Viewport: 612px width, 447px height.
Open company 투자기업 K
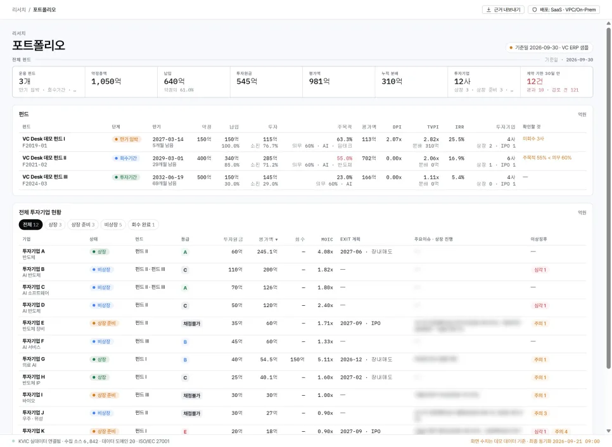tap(302, 431)
